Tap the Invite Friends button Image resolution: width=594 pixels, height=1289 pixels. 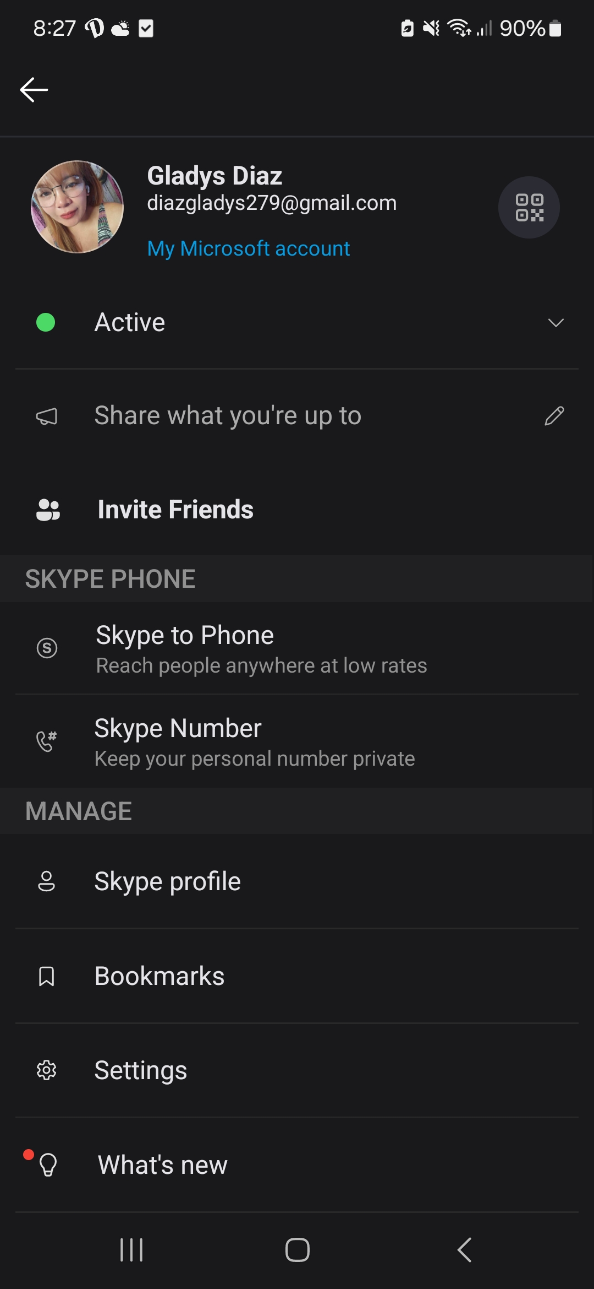297,510
